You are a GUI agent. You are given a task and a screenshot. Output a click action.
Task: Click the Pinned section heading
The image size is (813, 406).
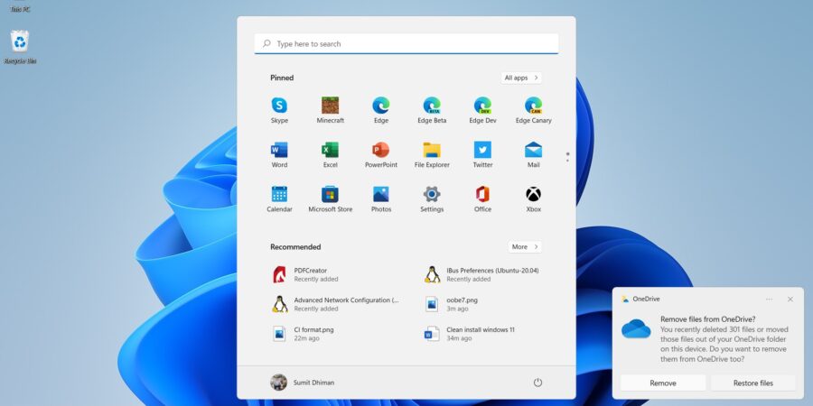[282, 78]
